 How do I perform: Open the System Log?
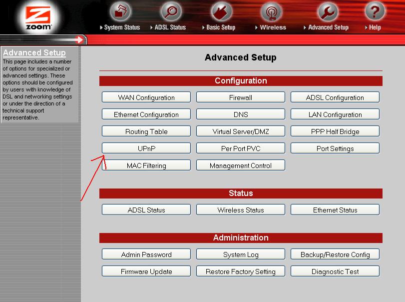tap(241, 254)
